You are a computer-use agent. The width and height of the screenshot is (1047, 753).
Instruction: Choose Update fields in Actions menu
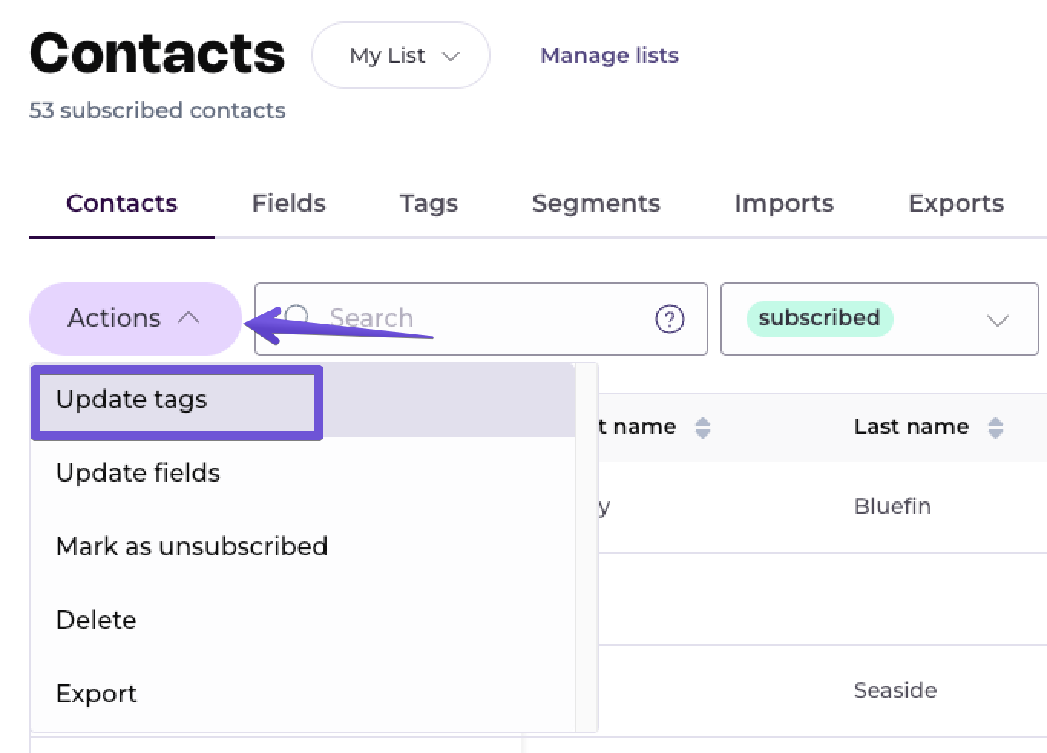tap(138, 473)
